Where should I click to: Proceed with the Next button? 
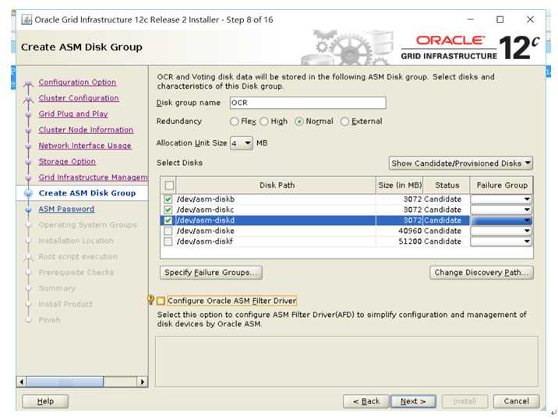coord(413,401)
